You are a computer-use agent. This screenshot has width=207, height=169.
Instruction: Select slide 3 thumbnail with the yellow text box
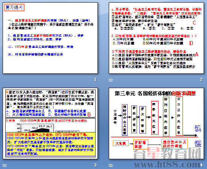pyautogui.click(x=50, y=123)
